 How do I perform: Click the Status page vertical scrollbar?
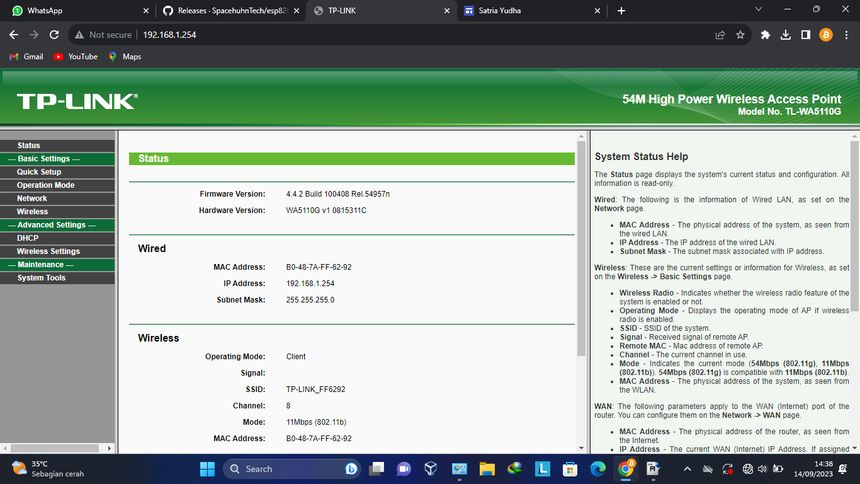click(581, 249)
